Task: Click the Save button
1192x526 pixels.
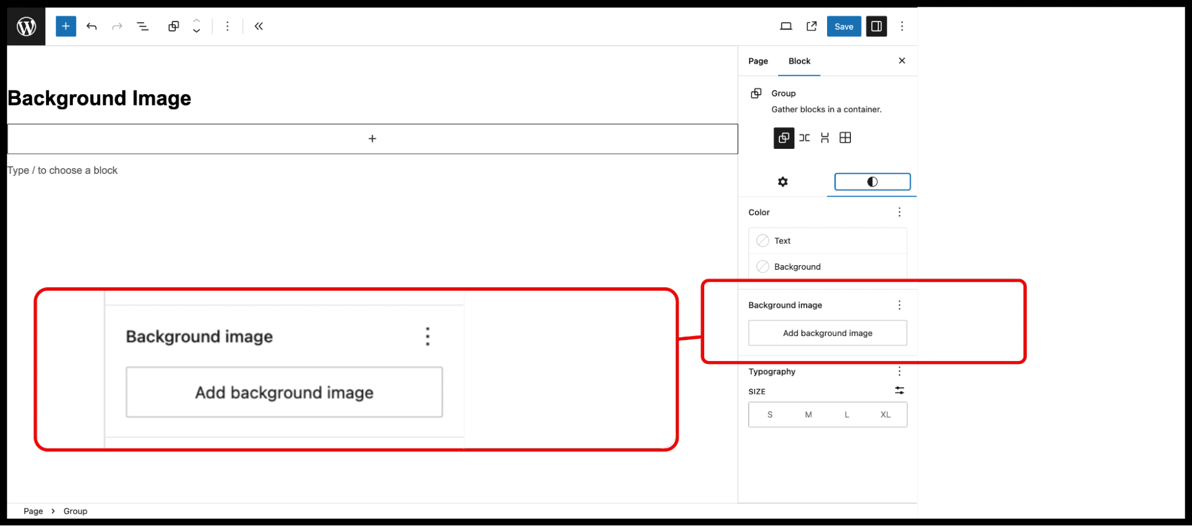Action: [843, 26]
